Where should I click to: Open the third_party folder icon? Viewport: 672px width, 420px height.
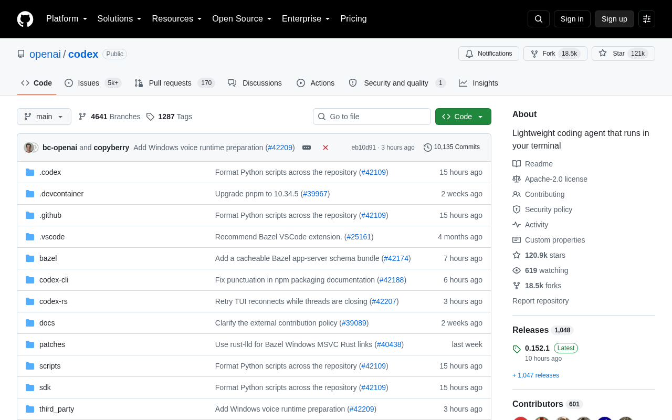tap(30, 409)
